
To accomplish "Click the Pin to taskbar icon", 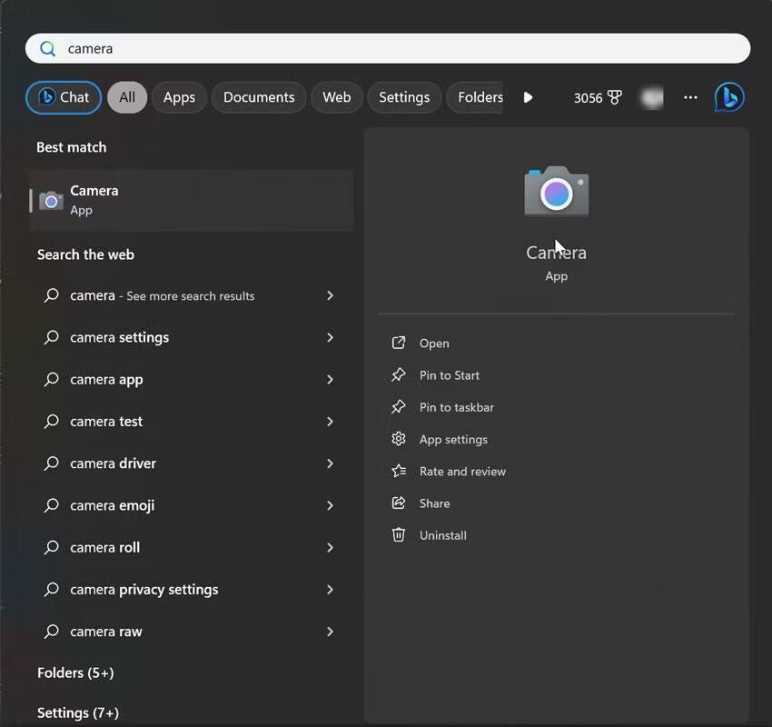I will [398, 407].
